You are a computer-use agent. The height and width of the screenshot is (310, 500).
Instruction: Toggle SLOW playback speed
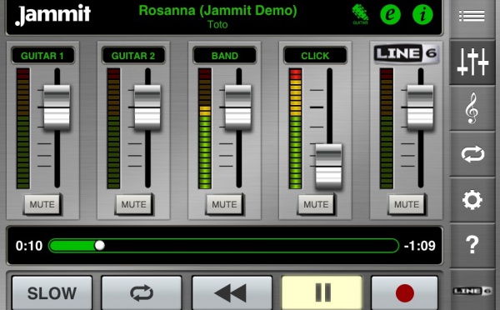(52, 293)
